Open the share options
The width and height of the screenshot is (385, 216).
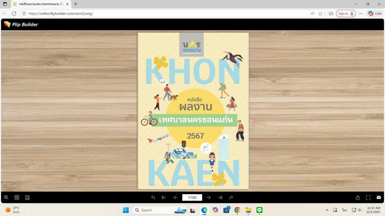pos(358,198)
